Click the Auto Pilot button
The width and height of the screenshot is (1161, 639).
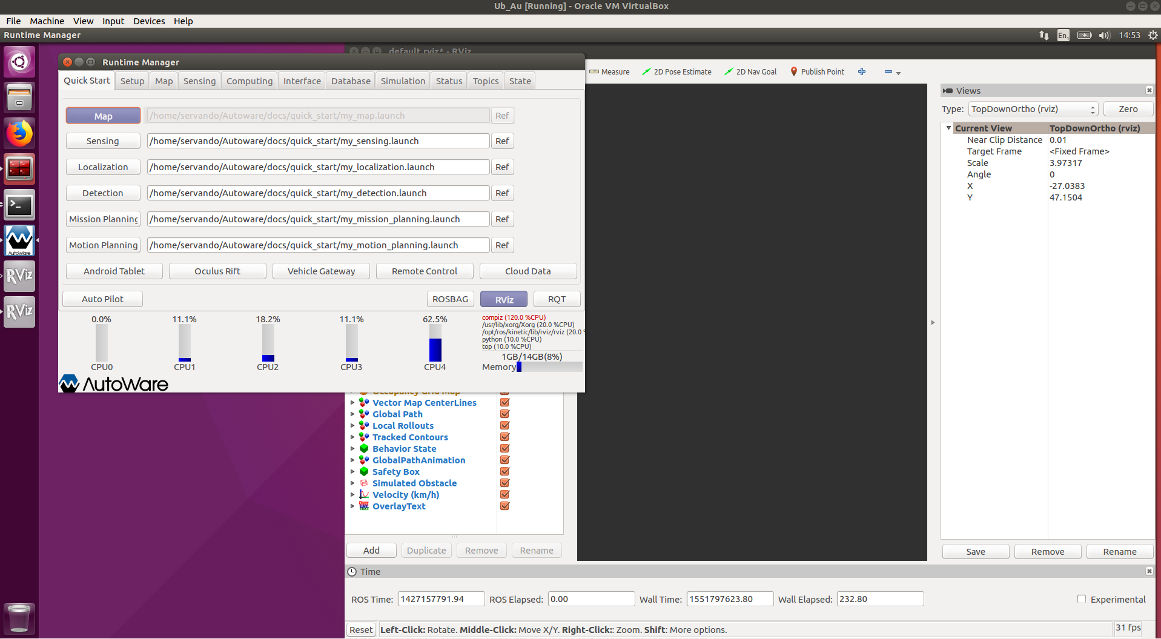(x=102, y=299)
